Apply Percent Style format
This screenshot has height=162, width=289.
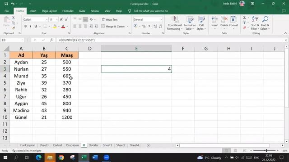pyautogui.click(x=144, y=27)
